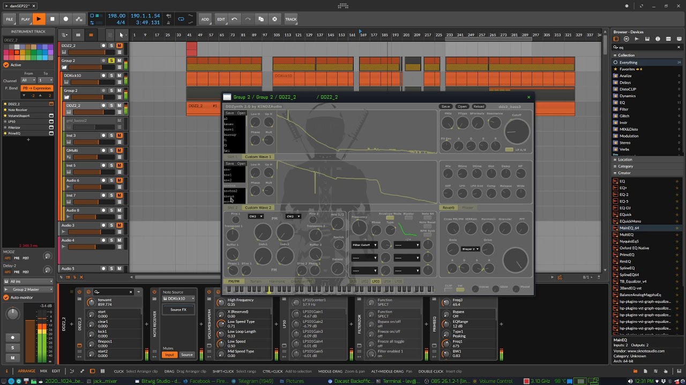Select the pointer tool in the arranger

point(121,35)
